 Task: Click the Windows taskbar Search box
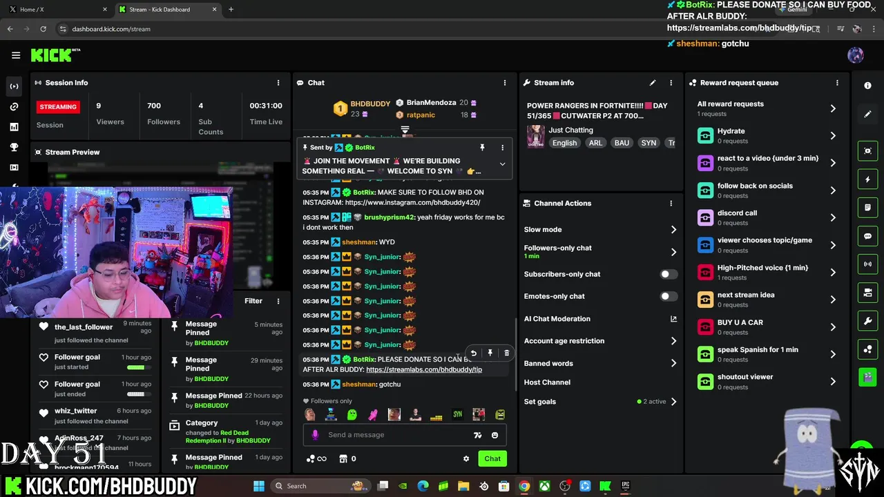[x=321, y=486]
